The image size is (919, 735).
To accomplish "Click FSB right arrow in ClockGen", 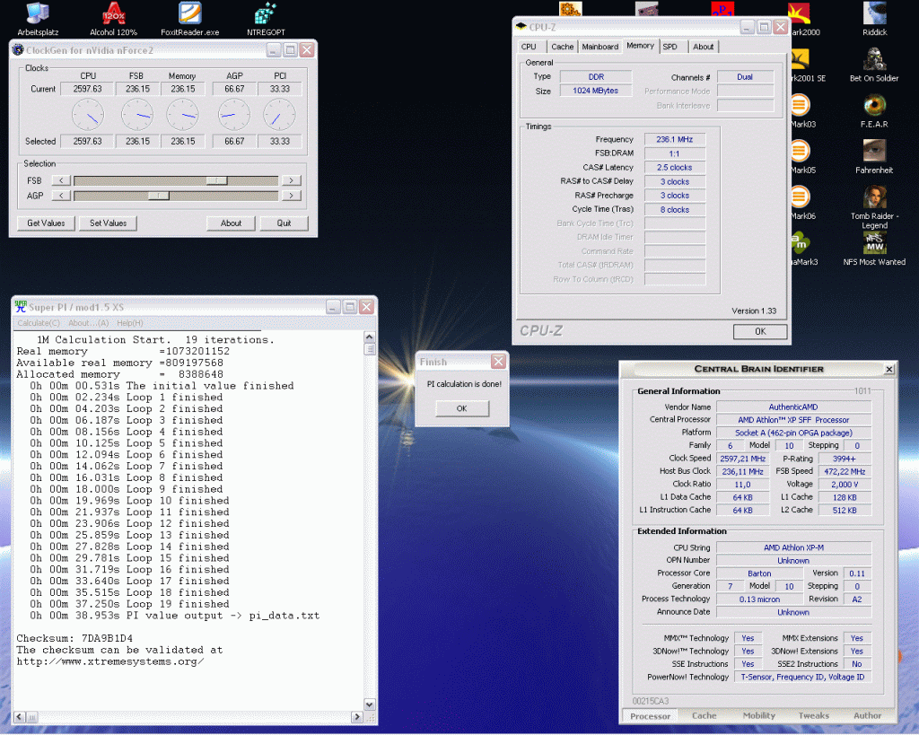I will click(292, 180).
